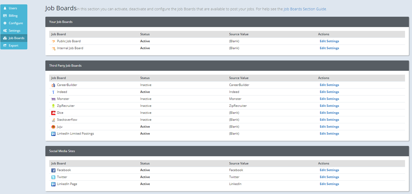Click the LinkedIn Limited Postings icon
Viewport: 412px width, 194px height.
(53, 133)
